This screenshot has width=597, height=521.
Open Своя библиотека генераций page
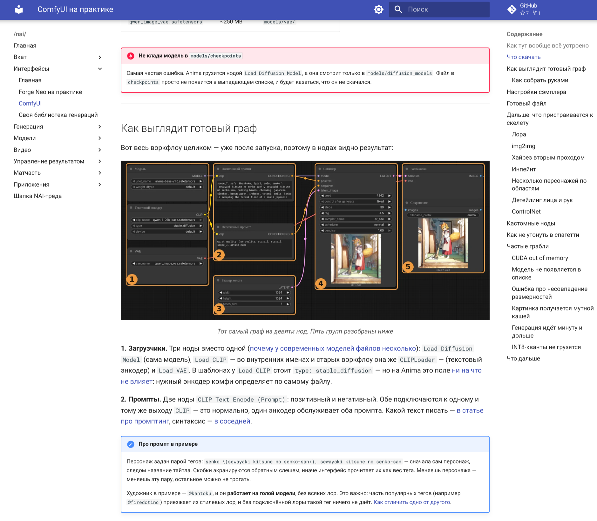[x=58, y=115]
